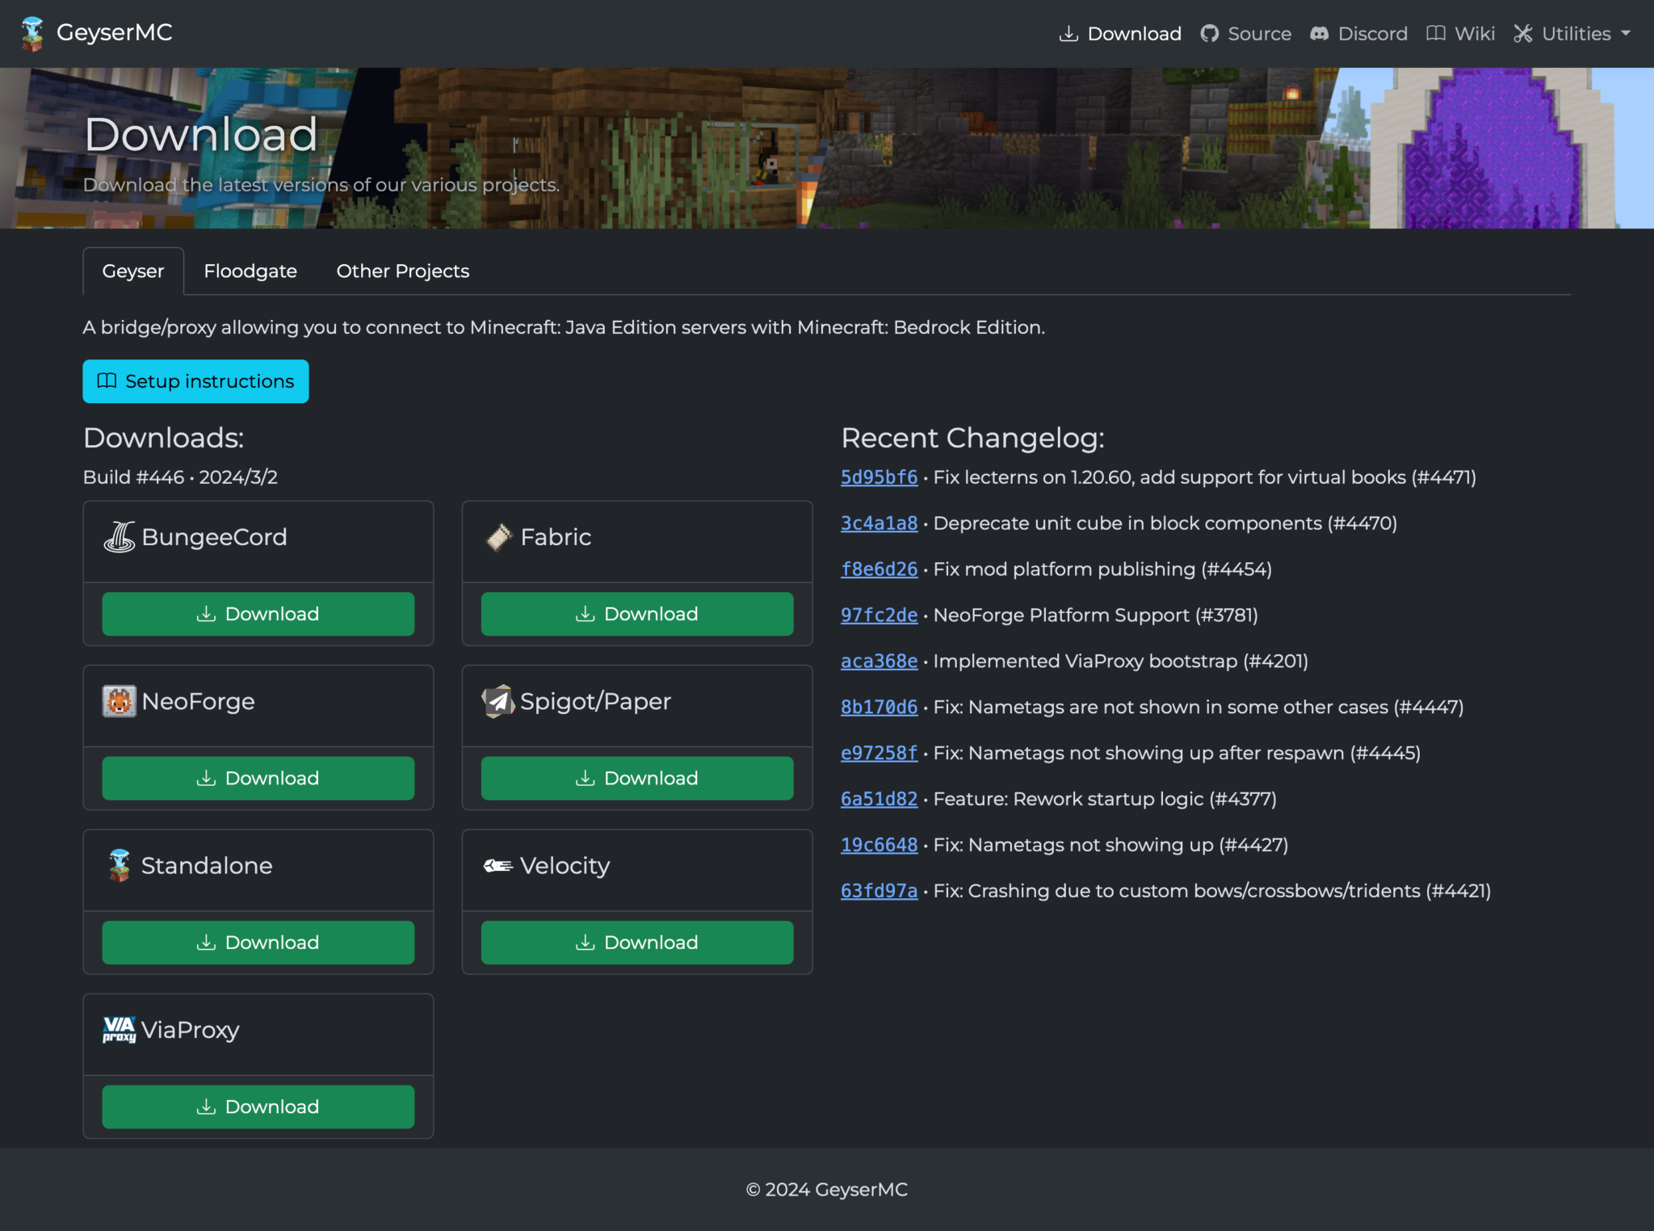Expand the Utilities dropdown
This screenshot has height=1231, width=1654.
(x=1572, y=33)
